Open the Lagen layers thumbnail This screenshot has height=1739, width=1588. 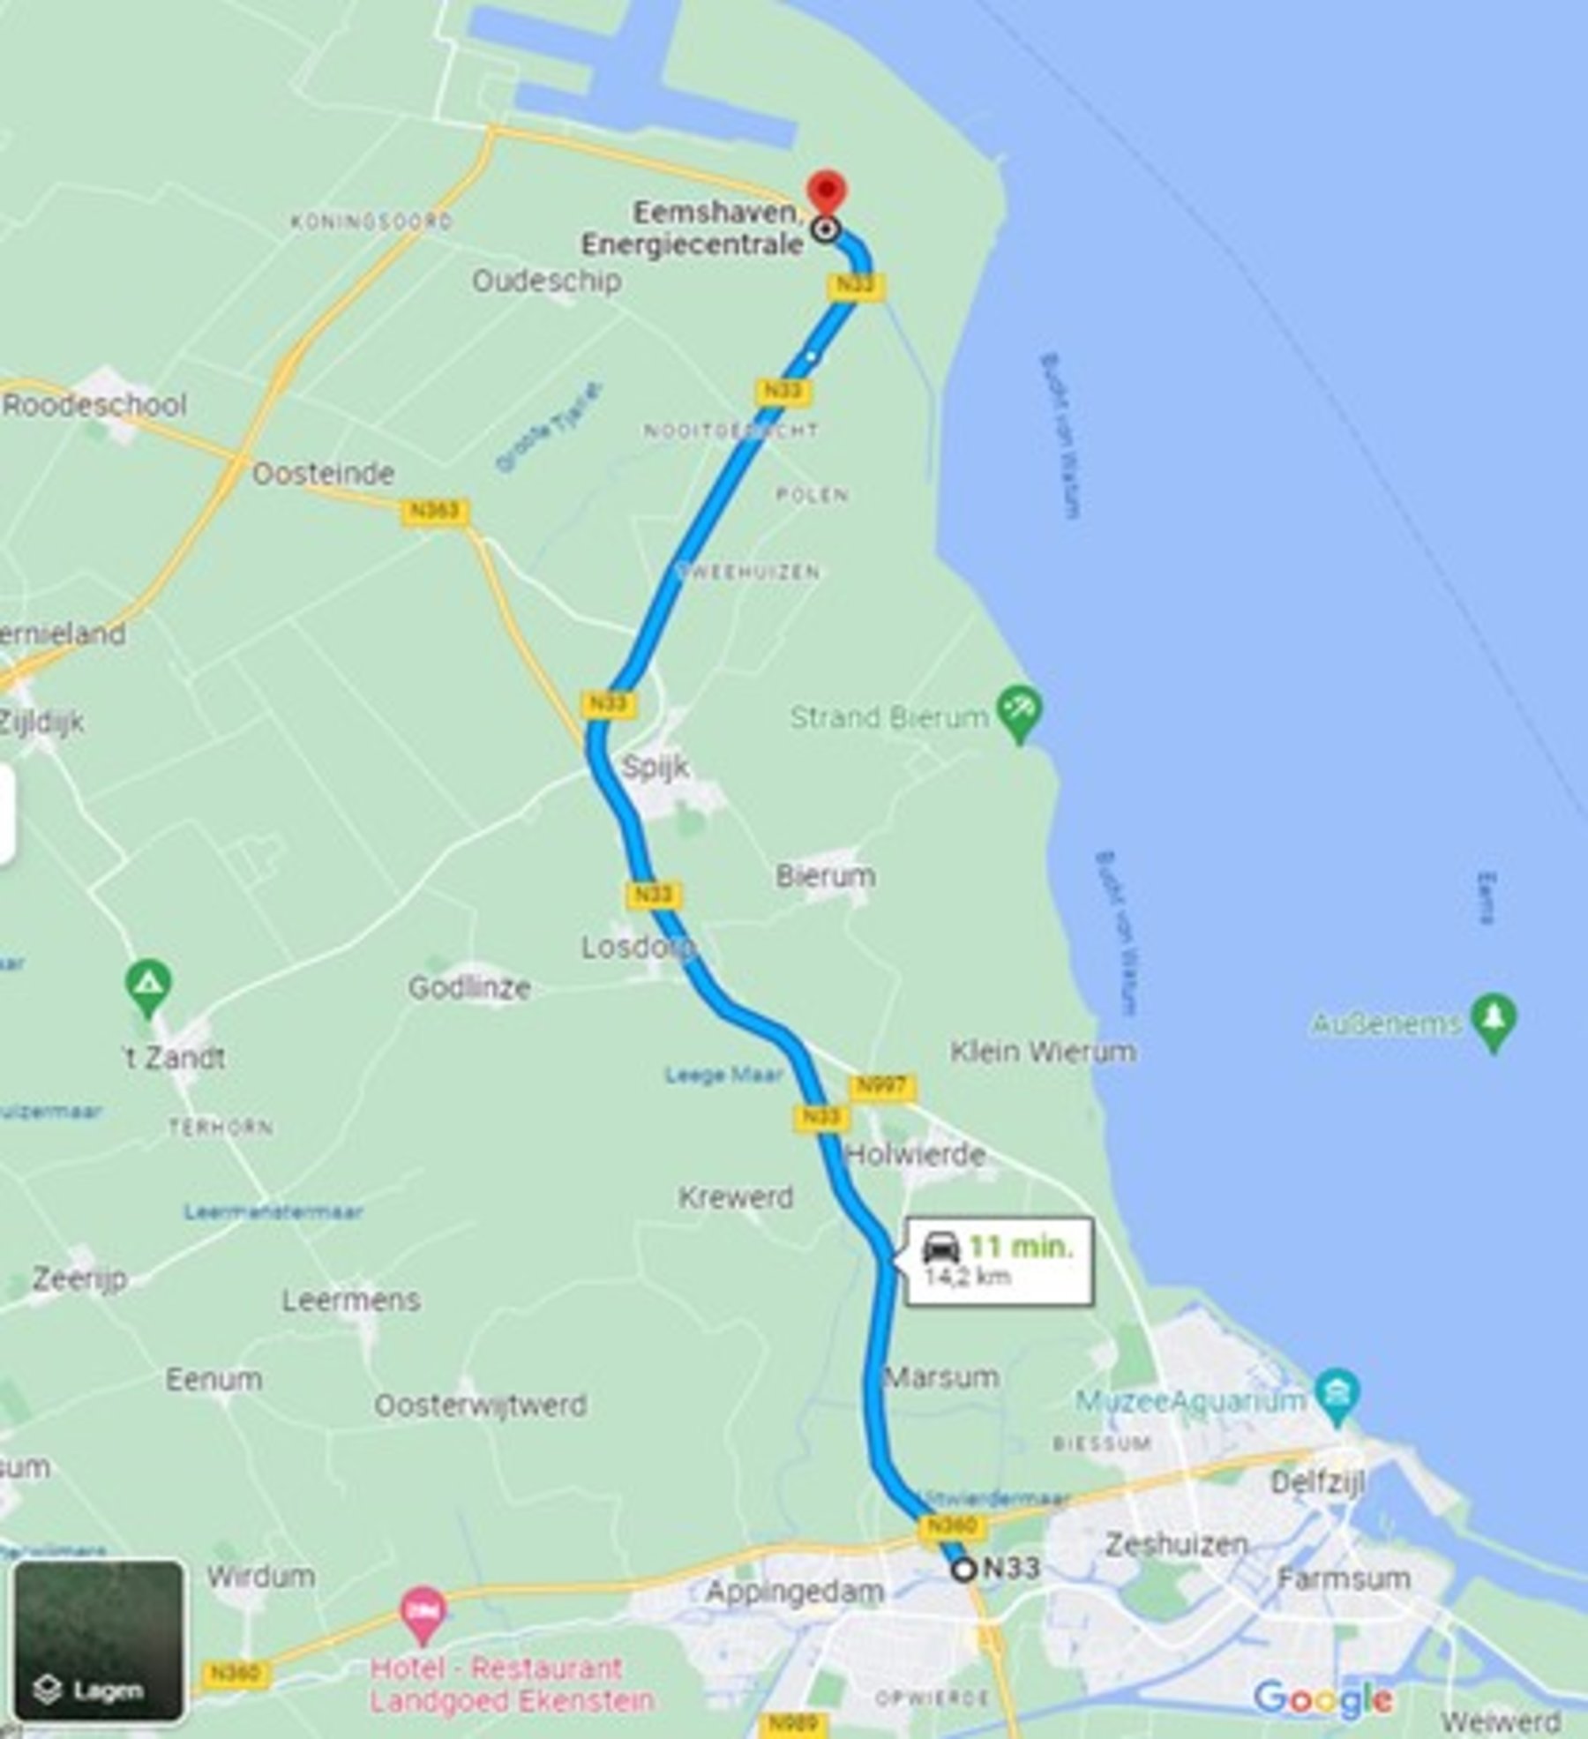(99, 1641)
